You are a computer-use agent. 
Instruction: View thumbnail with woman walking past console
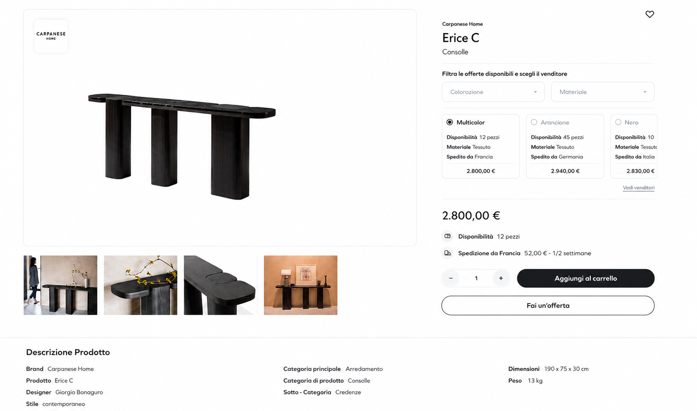(61, 285)
